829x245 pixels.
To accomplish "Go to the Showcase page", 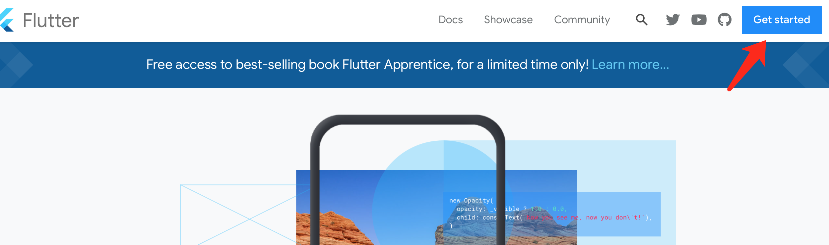I will [x=508, y=20].
